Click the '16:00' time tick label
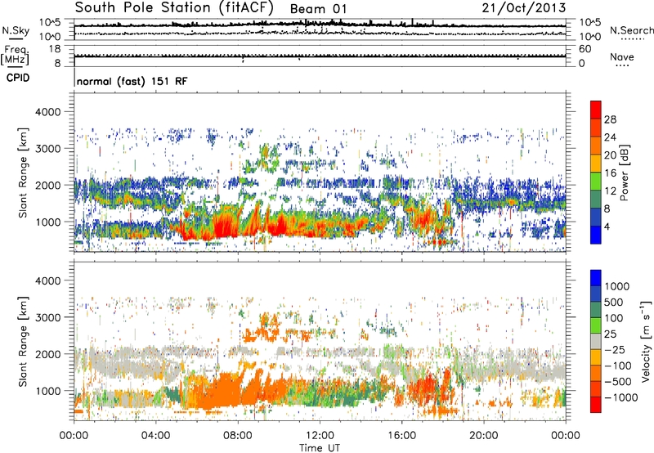 [x=401, y=436]
